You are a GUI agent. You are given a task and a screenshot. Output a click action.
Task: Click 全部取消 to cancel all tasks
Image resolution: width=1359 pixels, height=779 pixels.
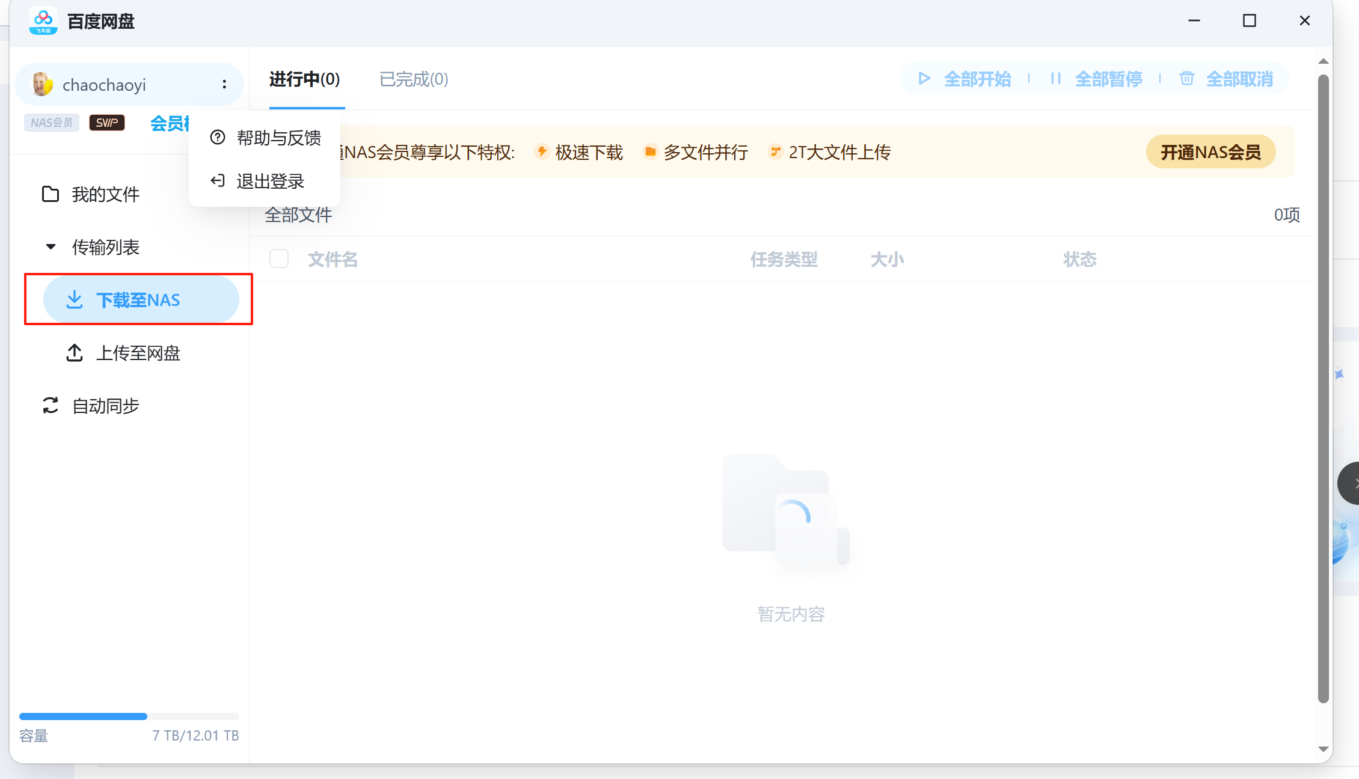pyautogui.click(x=1227, y=79)
